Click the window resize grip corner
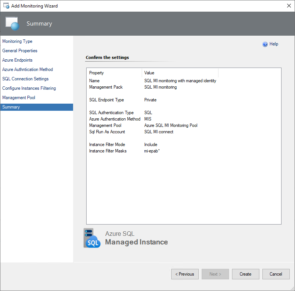 292,288
